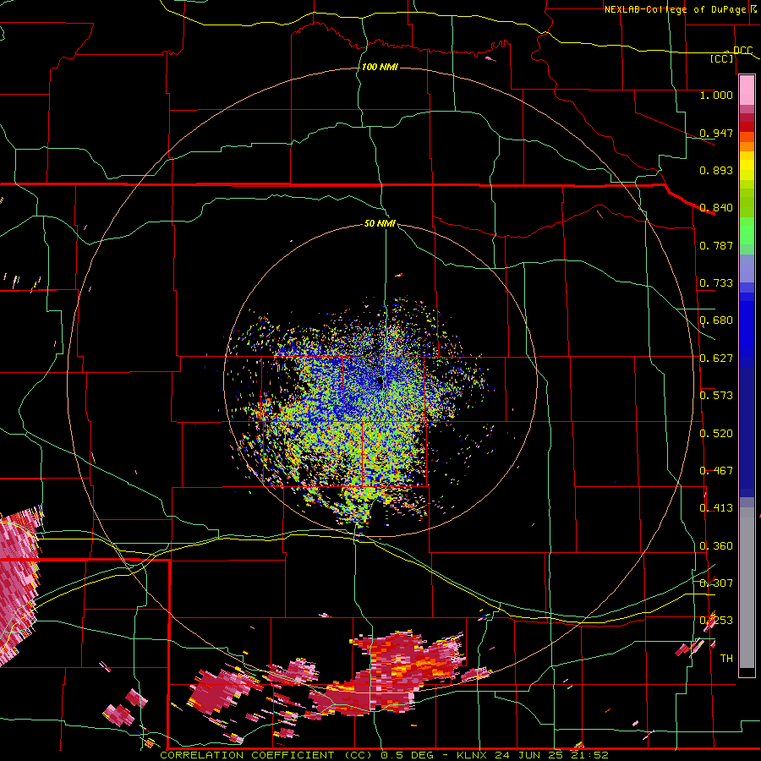Click the 0.893 scale value
Screen dimensions: 761x761
tap(716, 170)
